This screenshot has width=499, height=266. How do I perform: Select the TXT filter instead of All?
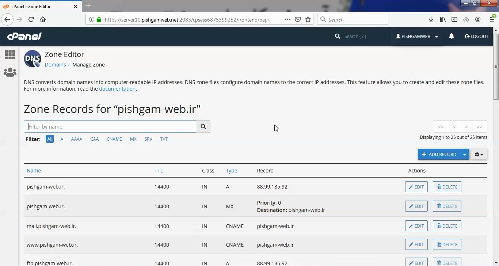pyautogui.click(x=164, y=139)
